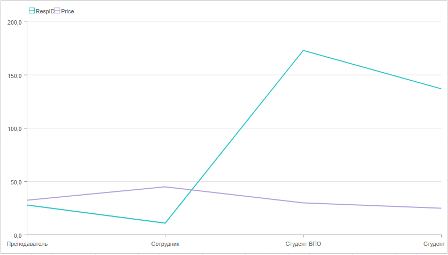This screenshot has height=255, width=448.
Task: Click the Сотрудник x-axis label
Action: [x=165, y=244]
